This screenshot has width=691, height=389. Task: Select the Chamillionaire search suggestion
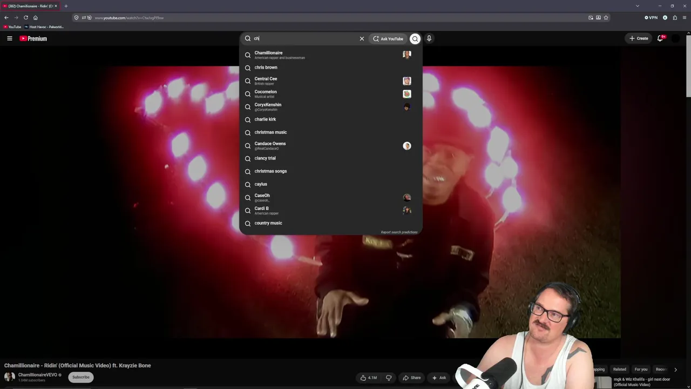[330, 55]
